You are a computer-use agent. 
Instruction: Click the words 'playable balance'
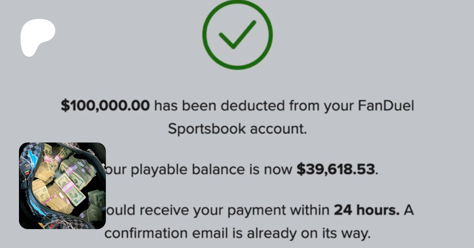[188, 169]
